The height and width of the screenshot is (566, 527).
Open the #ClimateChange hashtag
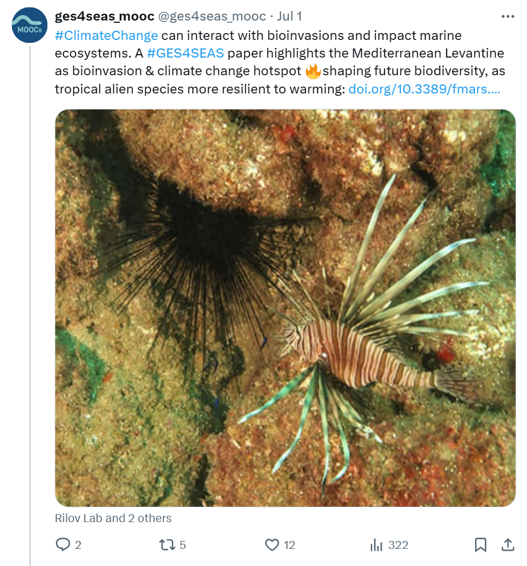[x=107, y=35]
